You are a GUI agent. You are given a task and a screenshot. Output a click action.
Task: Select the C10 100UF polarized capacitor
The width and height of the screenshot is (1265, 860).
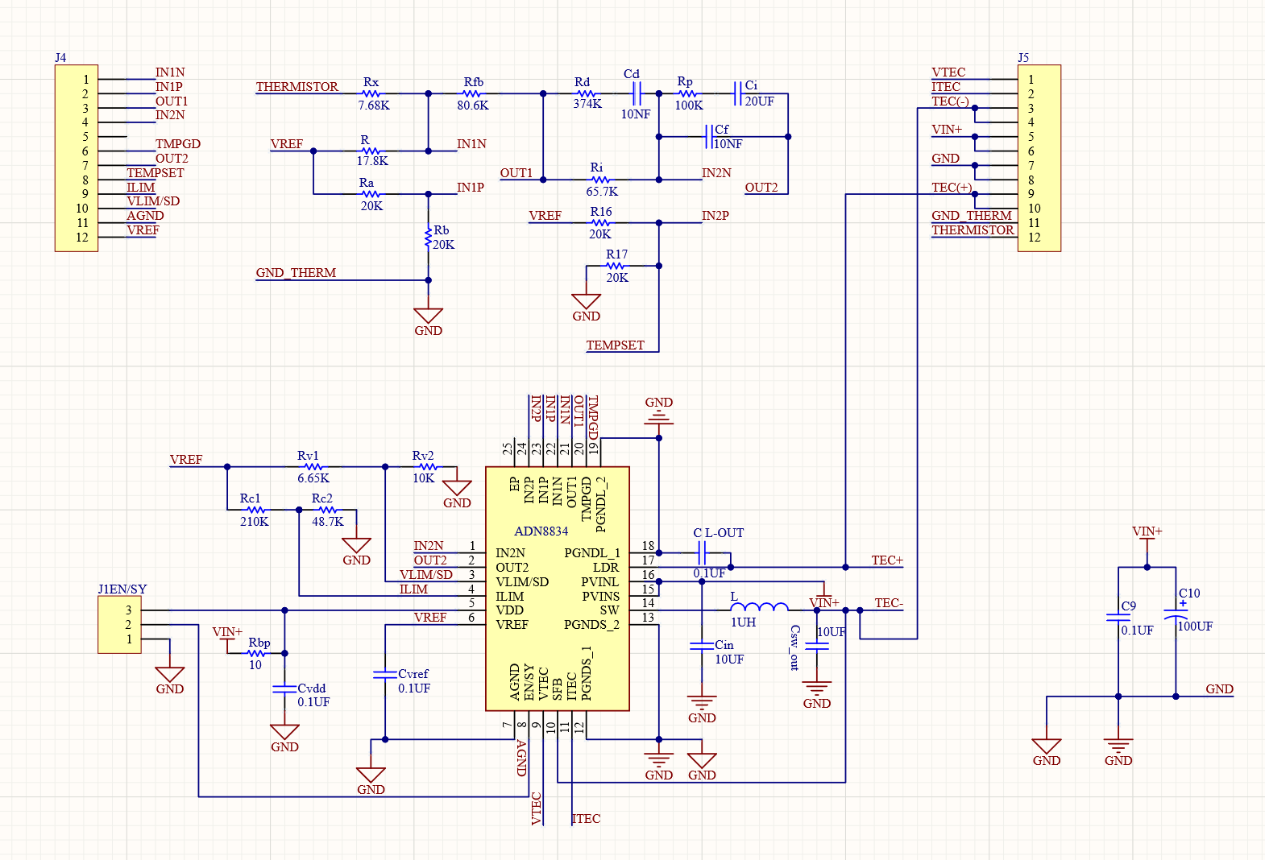(x=1176, y=612)
